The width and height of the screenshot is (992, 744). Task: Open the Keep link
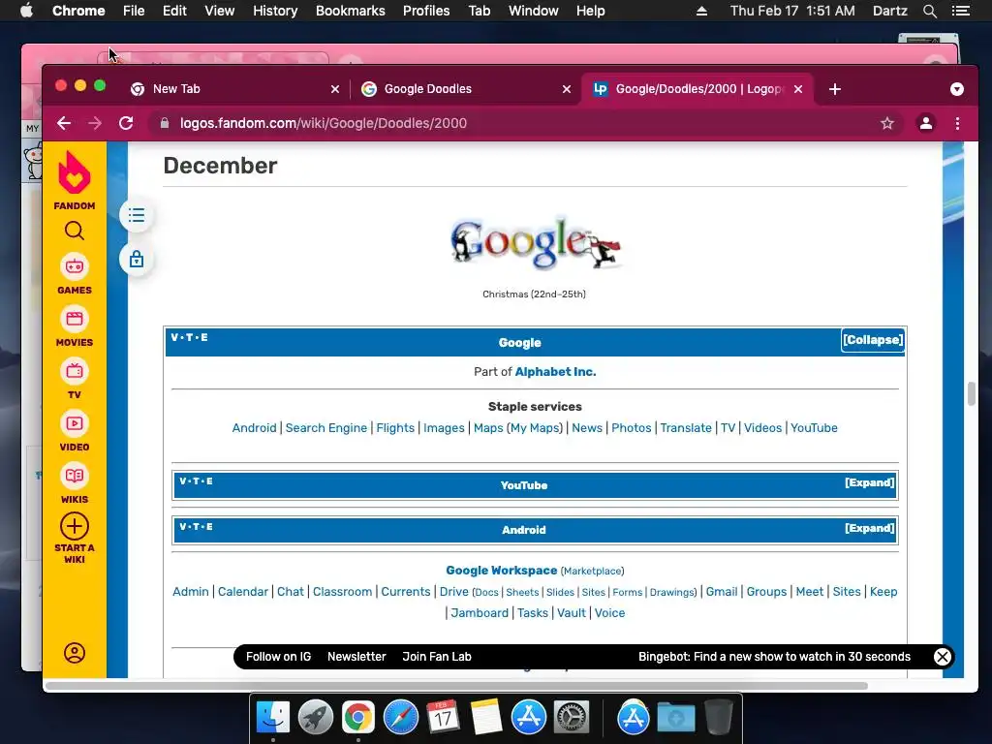coord(883,592)
